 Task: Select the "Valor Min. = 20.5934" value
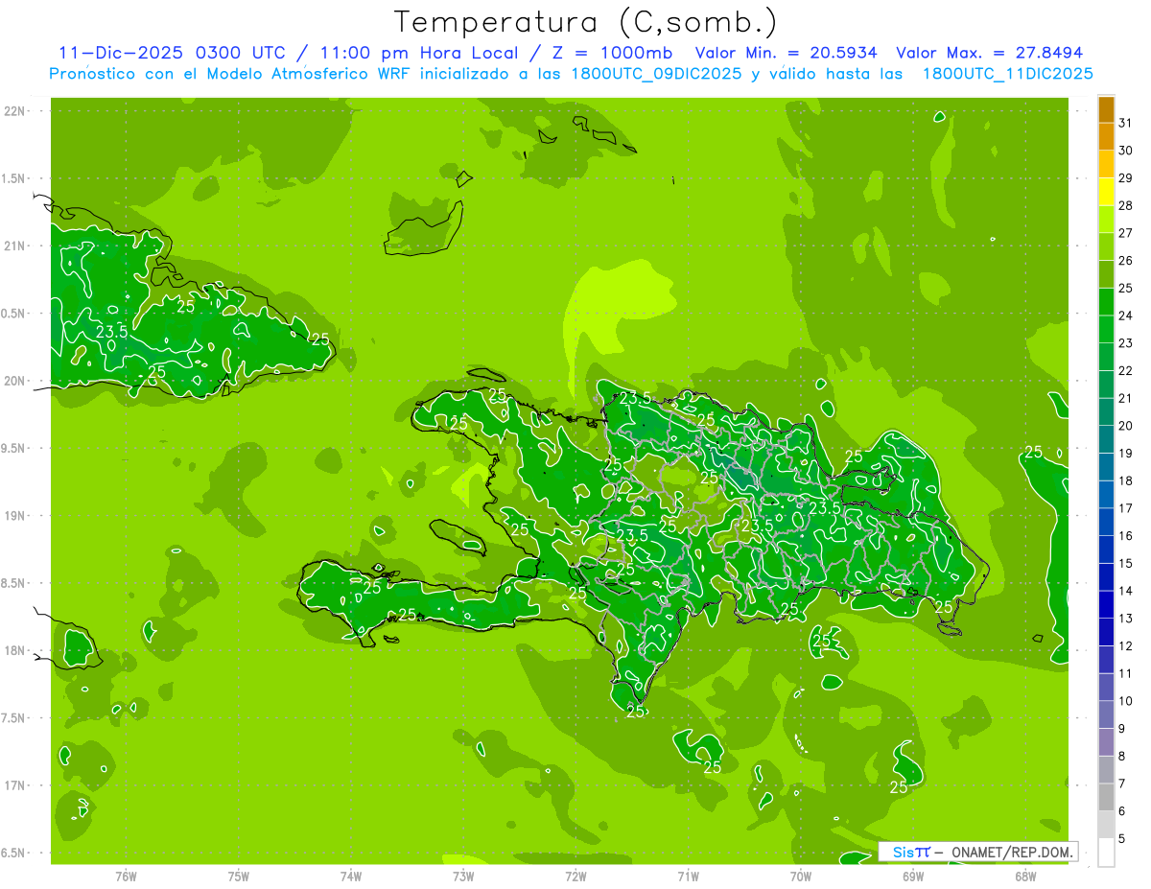click(786, 53)
